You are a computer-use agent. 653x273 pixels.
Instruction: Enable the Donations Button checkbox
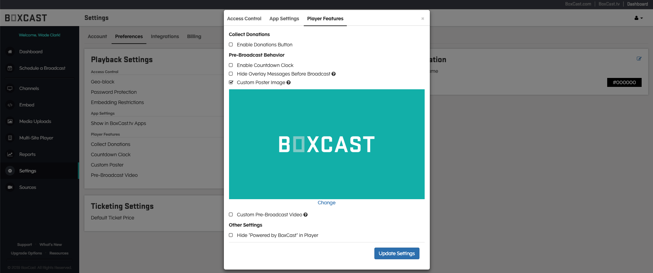pyautogui.click(x=231, y=45)
